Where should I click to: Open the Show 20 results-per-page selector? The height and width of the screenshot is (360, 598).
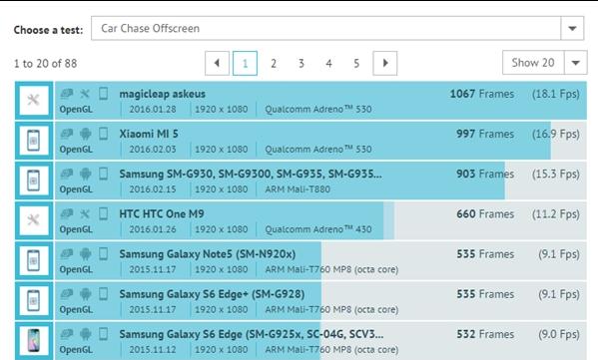coord(545,63)
